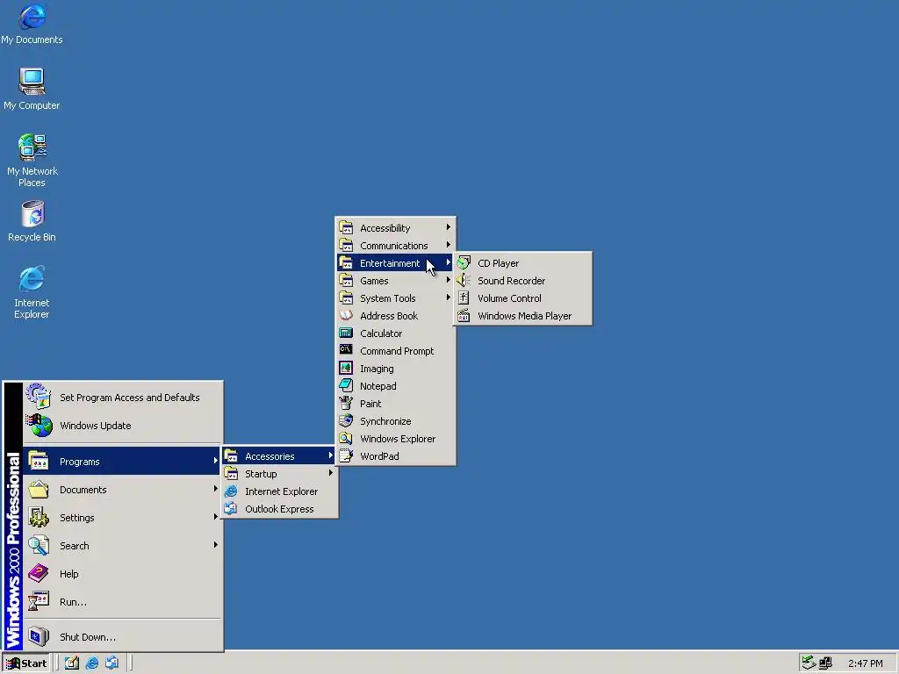The width and height of the screenshot is (899, 674).
Task: Click the Documents folder icon in Start menu
Action: click(39, 490)
